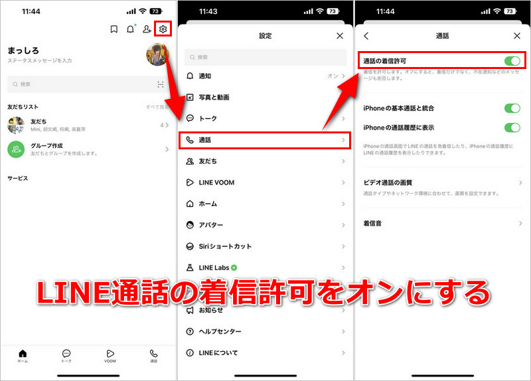Open the ヘルプセンター settings entry

[265, 332]
